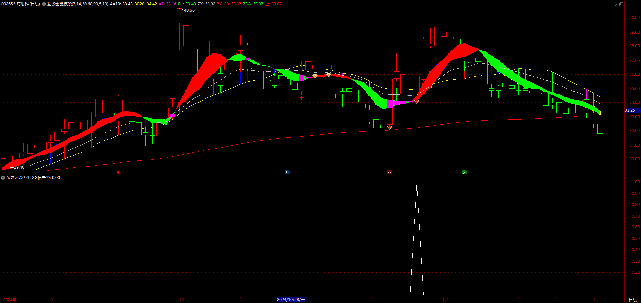The image size is (641, 303).
Task: Click the 金爵波段优化 indicator name
Action: 18,178
